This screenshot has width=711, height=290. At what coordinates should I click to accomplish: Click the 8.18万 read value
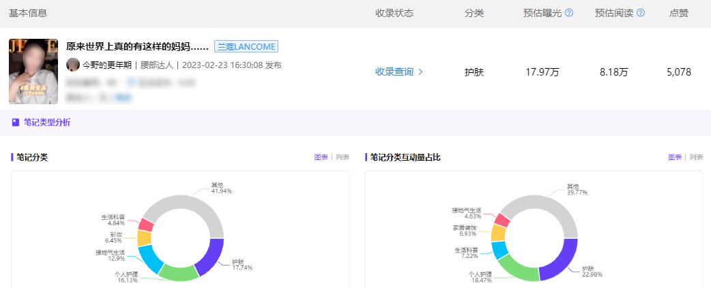614,72
